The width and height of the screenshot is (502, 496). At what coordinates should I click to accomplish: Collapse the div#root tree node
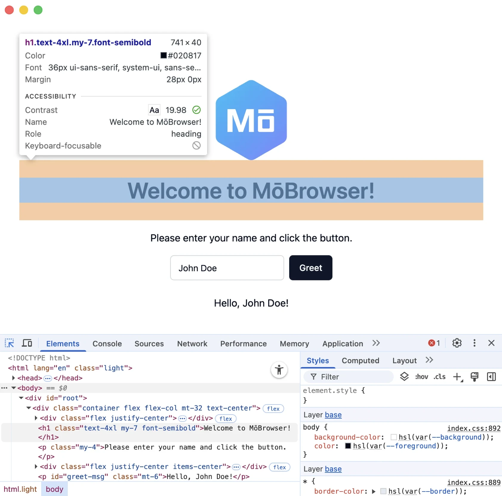click(x=21, y=398)
